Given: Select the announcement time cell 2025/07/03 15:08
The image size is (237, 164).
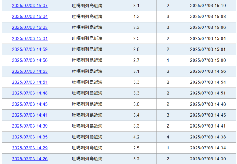Looking at the screenshot, I should click(x=208, y=17).
